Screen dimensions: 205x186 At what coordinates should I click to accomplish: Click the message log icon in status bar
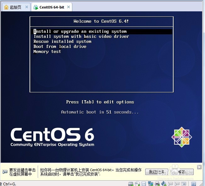point(194,184)
